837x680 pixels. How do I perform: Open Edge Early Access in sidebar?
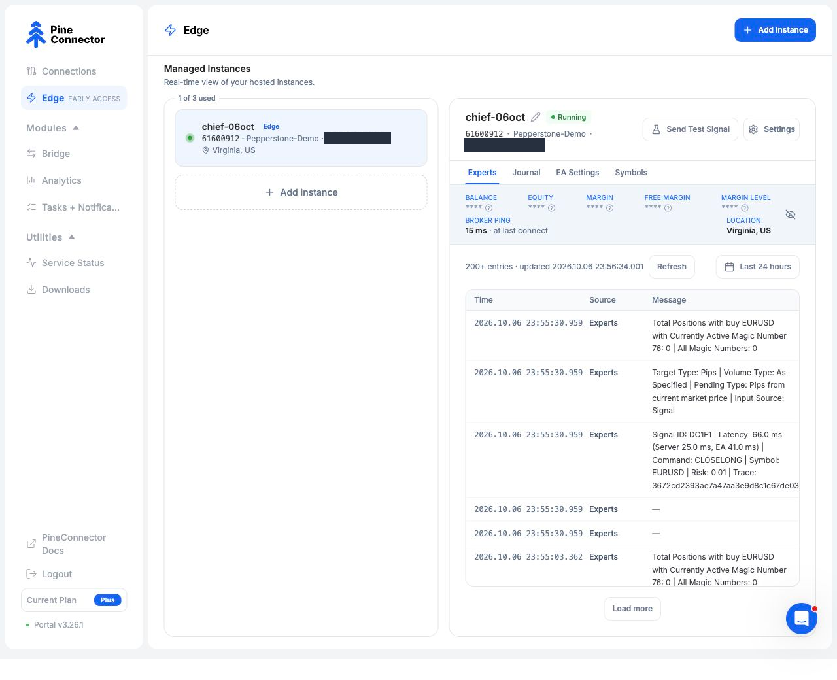(74, 98)
